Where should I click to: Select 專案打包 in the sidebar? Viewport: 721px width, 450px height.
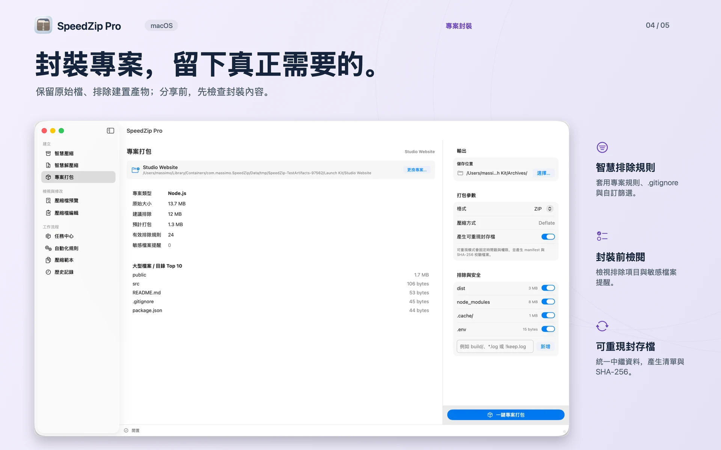point(78,177)
